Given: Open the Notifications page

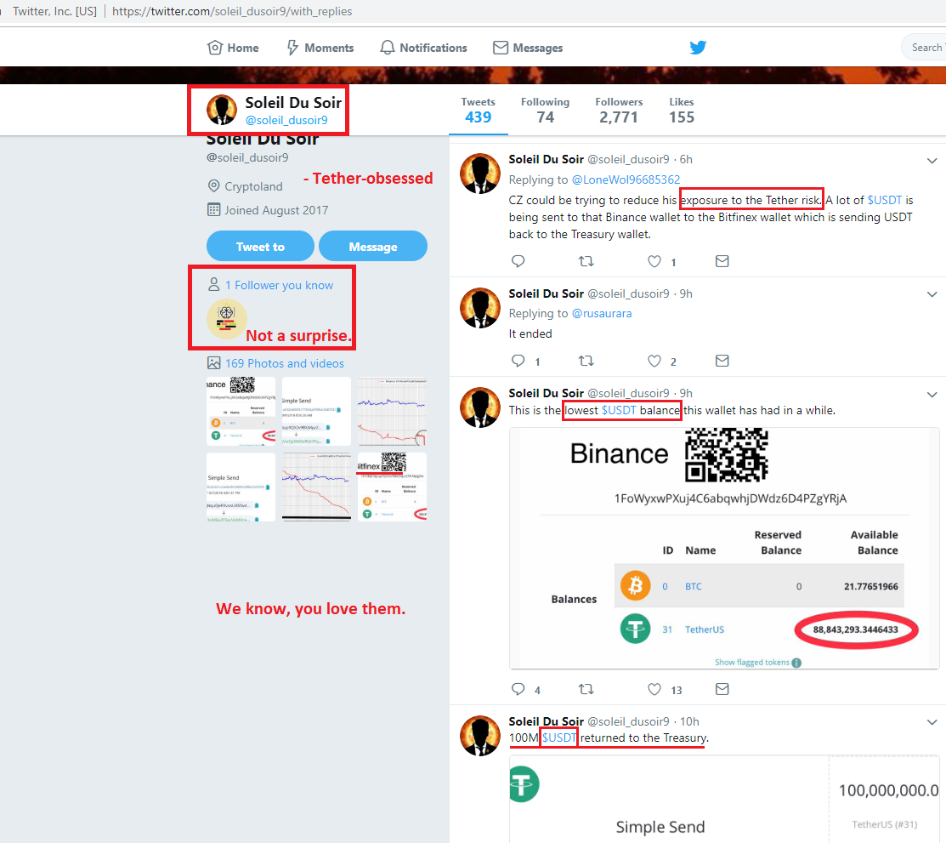Looking at the screenshot, I should point(423,48).
